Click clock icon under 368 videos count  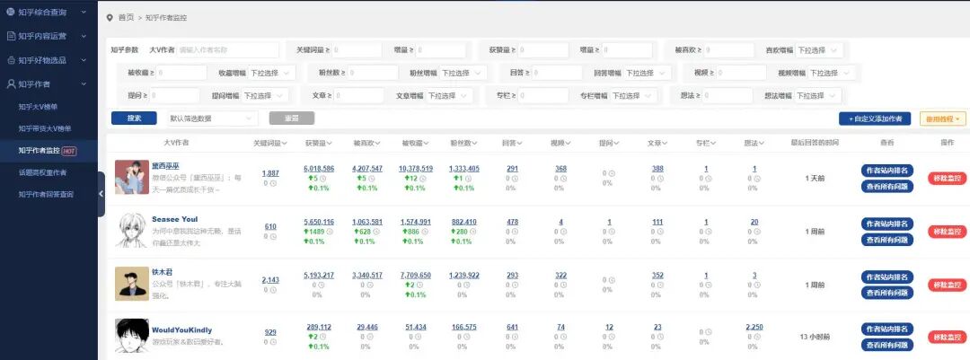[x=563, y=179]
